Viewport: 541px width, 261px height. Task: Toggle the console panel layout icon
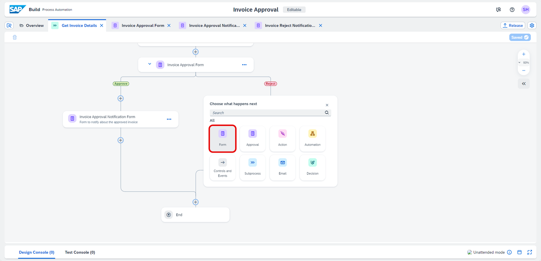click(x=520, y=252)
